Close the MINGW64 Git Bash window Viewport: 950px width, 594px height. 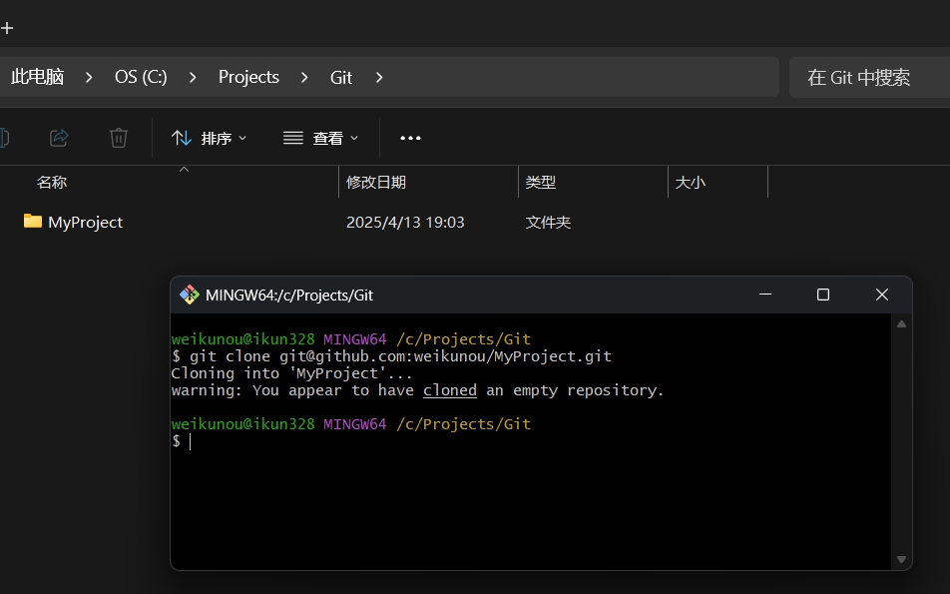[x=881, y=295]
